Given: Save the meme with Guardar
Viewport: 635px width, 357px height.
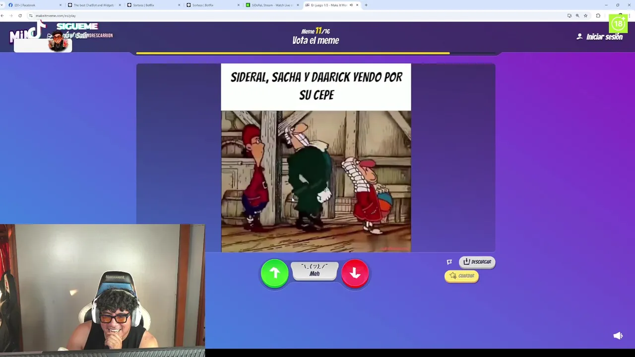Looking at the screenshot, I should pos(461,276).
